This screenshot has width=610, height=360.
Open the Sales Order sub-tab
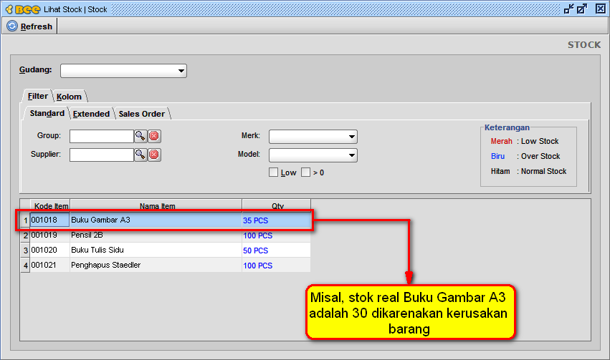click(x=142, y=114)
